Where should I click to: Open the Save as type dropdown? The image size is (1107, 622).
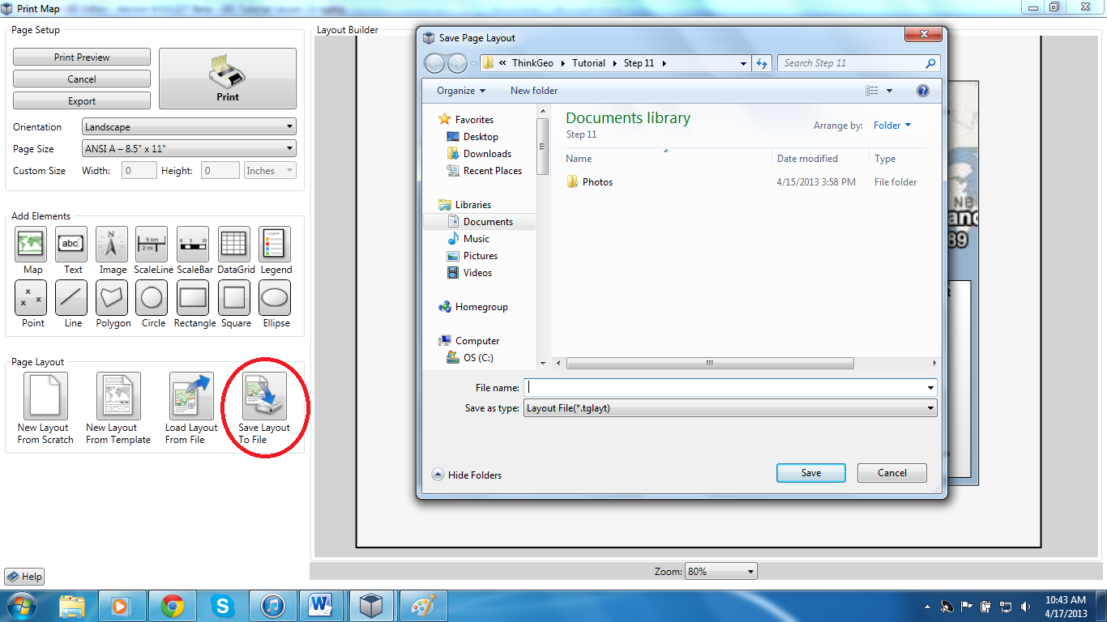click(729, 409)
